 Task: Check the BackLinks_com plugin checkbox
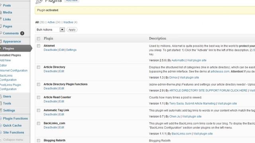coord(38,124)
